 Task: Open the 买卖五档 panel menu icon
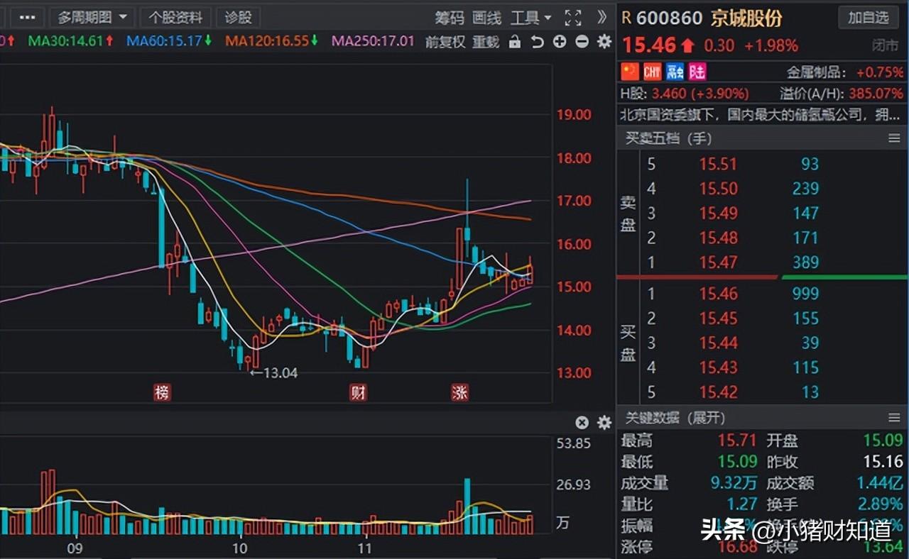click(x=894, y=138)
